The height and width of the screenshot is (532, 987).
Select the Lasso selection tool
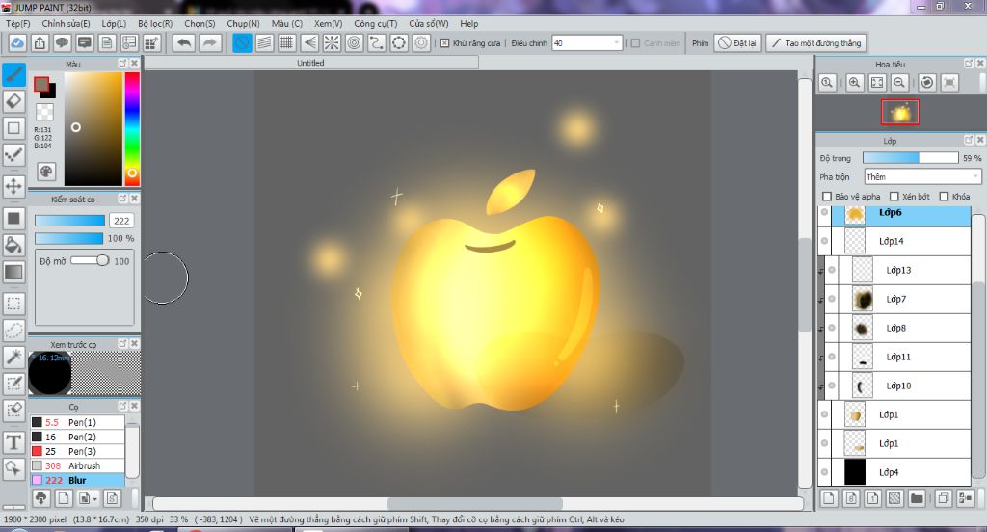(x=13, y=330)
